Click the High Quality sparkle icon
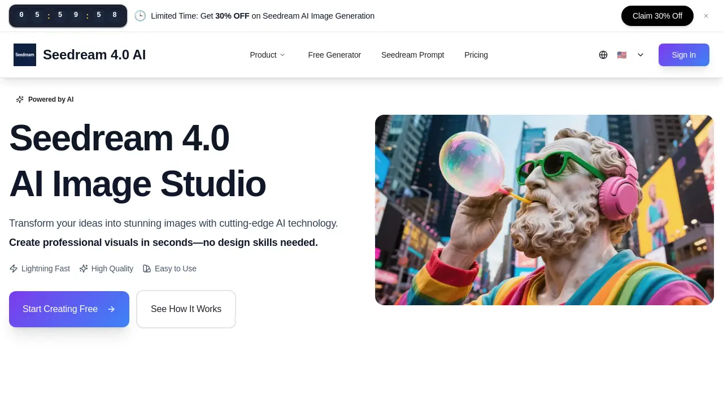This screenshot has width=723, height=407. [x=84, y=269]
